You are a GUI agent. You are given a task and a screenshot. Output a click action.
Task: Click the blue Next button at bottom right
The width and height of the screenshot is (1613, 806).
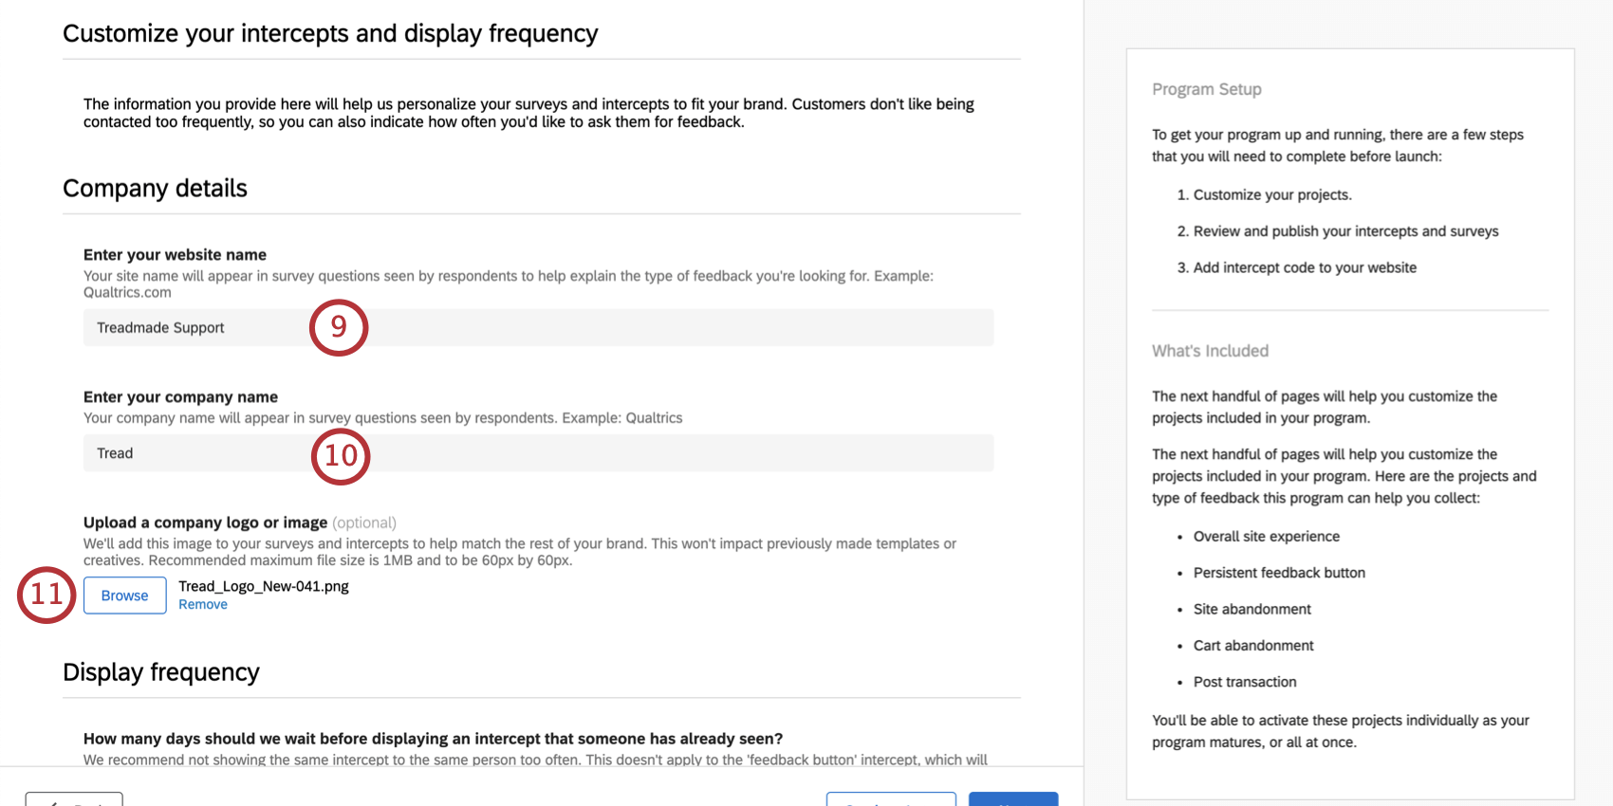click(1012, 803)
